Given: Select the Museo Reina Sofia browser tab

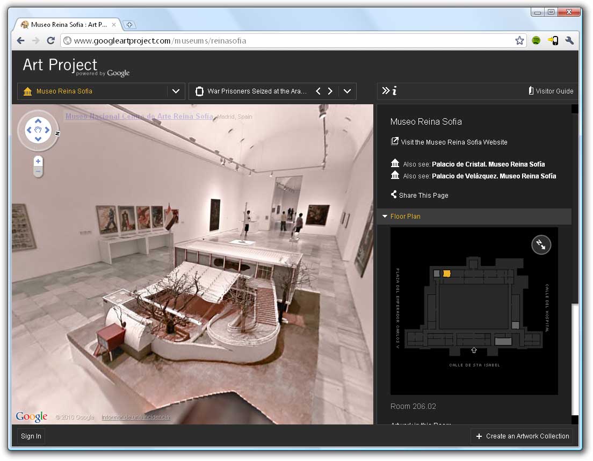Looking at the screenshot, I should pyautogui.click(x=68, y=25).
